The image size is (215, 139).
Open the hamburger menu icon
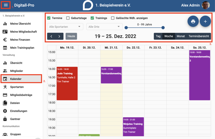[6, 5]
